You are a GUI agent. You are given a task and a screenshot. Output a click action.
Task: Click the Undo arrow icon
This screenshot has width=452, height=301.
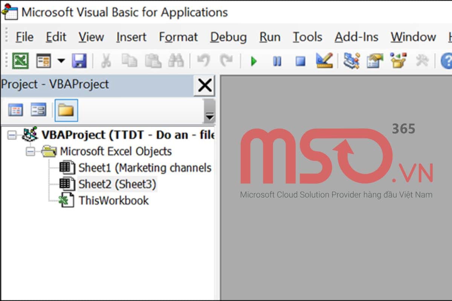(203, 60)
